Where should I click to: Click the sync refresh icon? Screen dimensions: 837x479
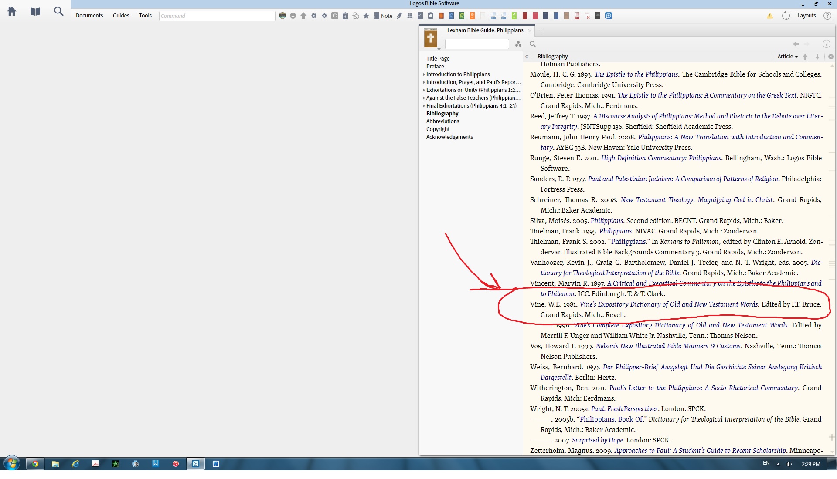point(786,16)
